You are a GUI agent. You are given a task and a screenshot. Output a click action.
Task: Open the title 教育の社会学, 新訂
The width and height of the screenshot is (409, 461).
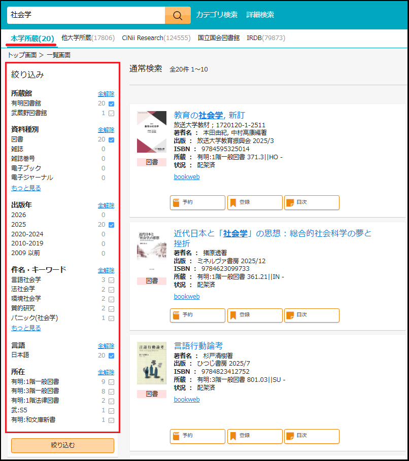click(209, 115)
